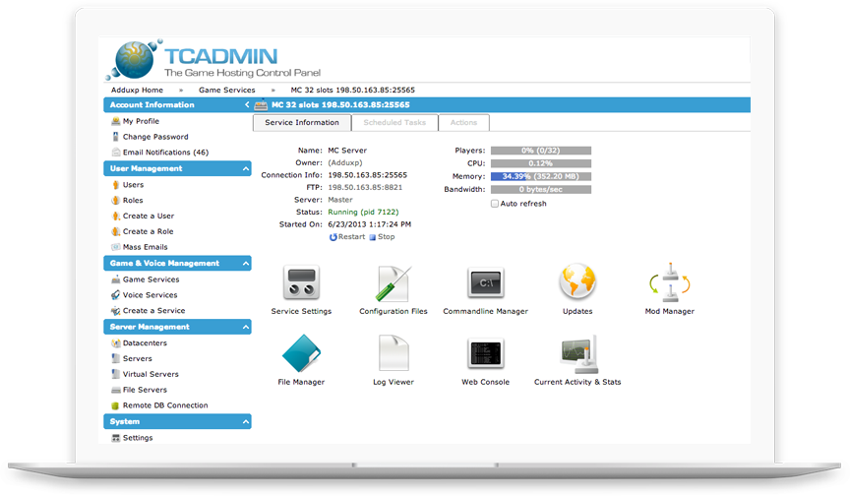
Task: Click the Players usage bar
Action: [x=541, y=151]
